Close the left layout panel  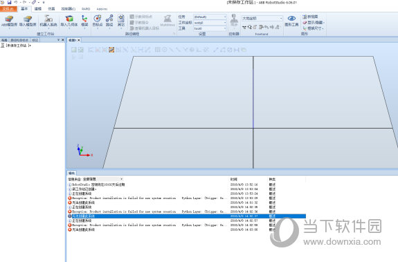(x=63, y=40)
